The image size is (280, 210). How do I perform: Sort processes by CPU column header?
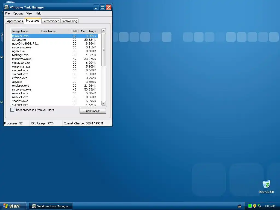(x=74, y=31)
